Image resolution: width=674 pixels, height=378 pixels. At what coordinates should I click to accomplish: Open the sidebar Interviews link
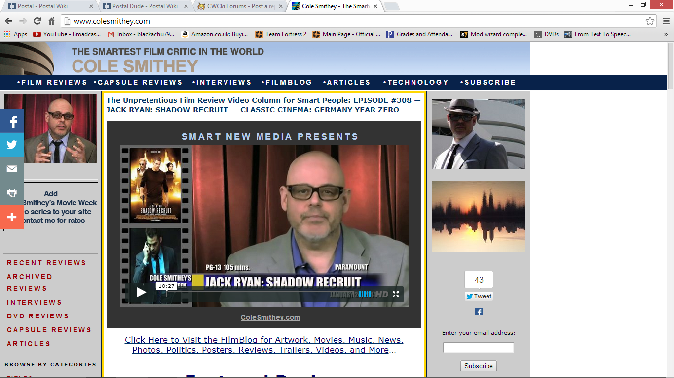pos(35,302)
